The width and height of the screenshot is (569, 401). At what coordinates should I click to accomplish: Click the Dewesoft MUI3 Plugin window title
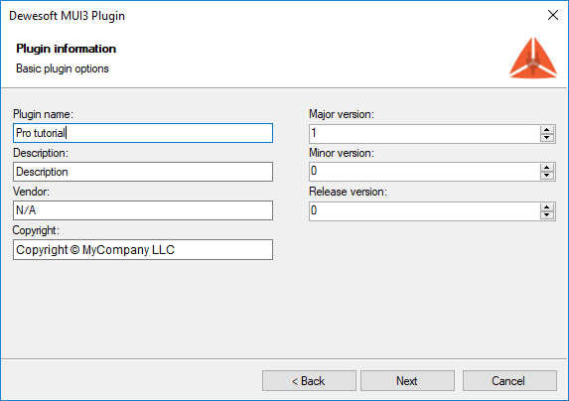pyautogui.click(x=67, y=16)
